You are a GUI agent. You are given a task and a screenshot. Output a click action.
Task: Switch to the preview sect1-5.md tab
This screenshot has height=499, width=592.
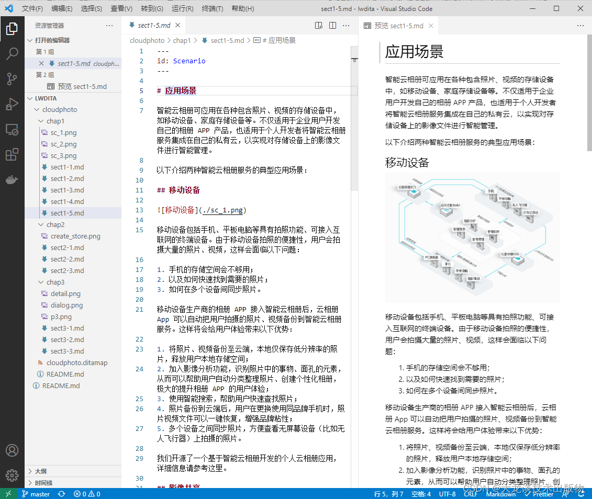(399, 26)
